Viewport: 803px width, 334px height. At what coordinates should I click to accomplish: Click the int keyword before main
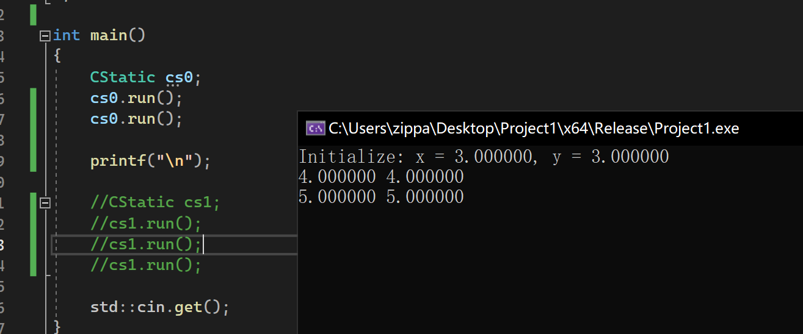pos(67,35)
